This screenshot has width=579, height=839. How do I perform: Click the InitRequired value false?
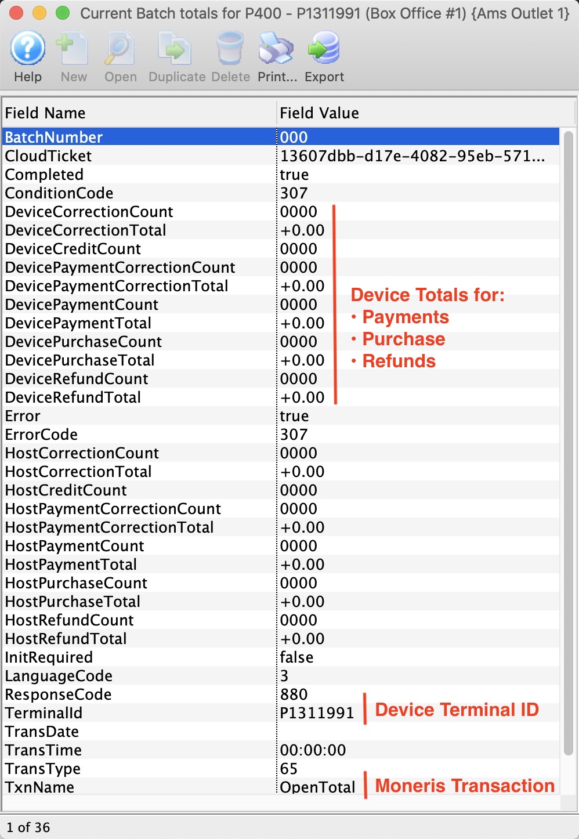pos(296,657)
